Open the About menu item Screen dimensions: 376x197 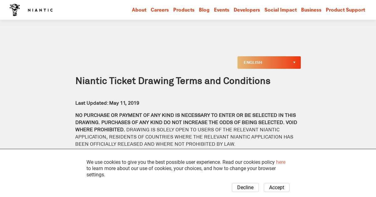pyautogui.click(x=139, y=10)
